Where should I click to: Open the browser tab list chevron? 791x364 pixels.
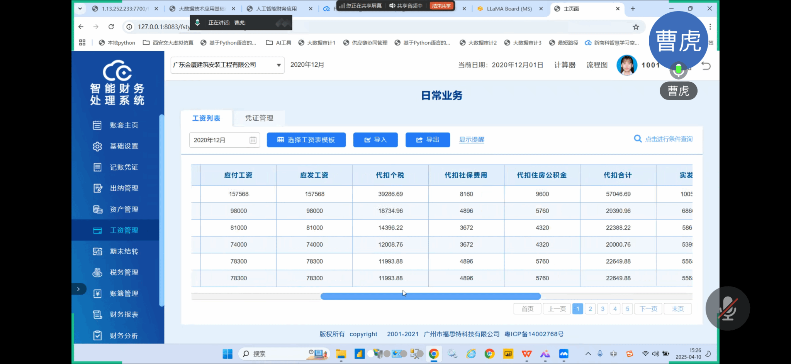80,8
